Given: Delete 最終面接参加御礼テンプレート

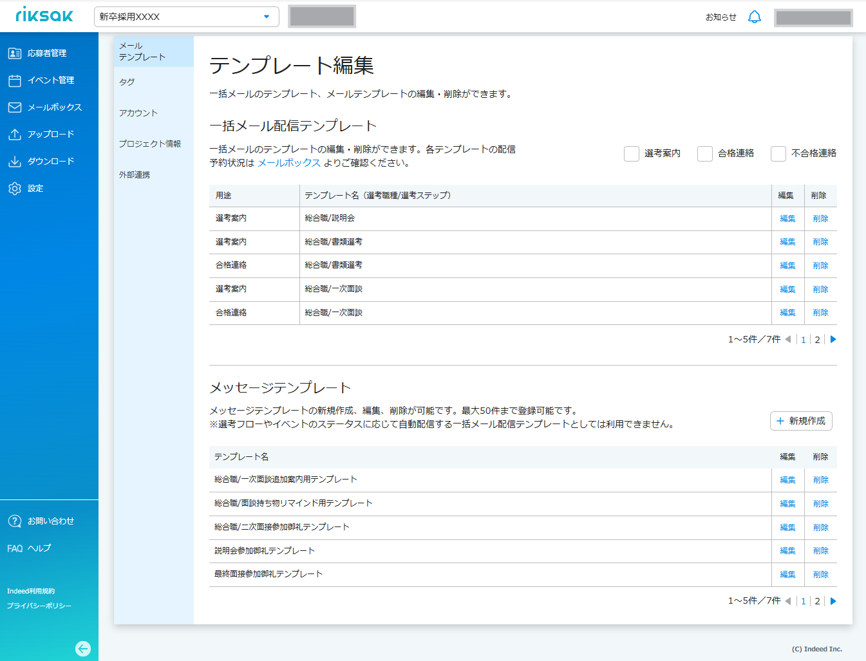Looking at the screenshot, I should pyautogui.click(x=820, y=575).
